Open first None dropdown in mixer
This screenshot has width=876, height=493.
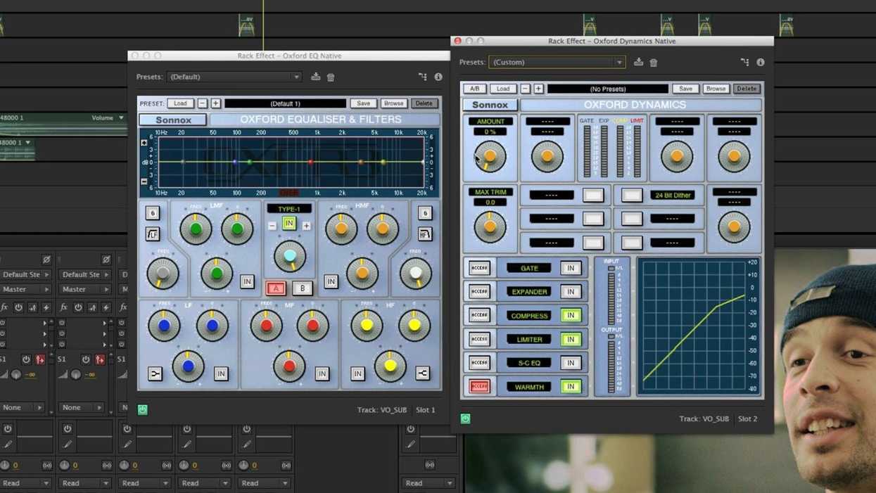click(x=23, y=407)
